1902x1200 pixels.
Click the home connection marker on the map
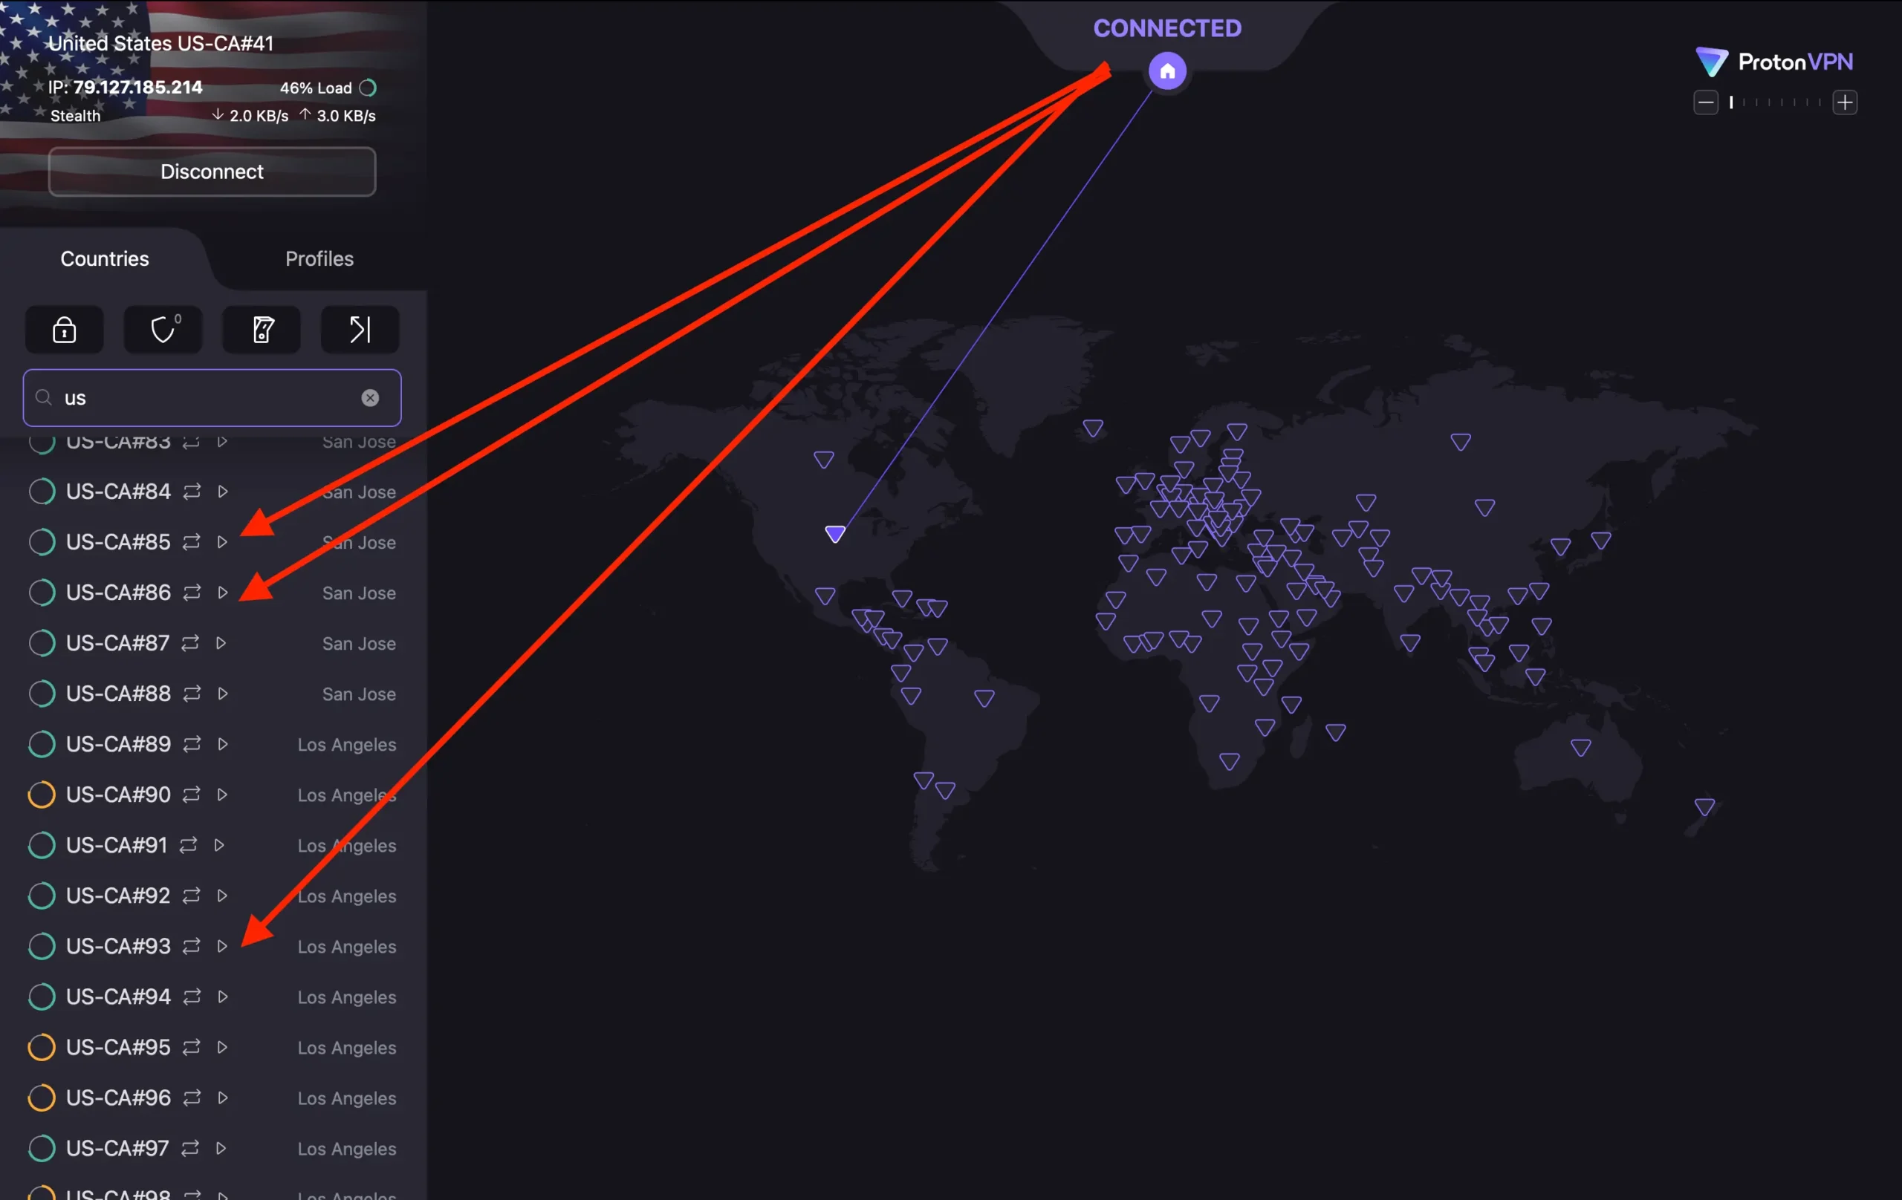click(1166, 71)
